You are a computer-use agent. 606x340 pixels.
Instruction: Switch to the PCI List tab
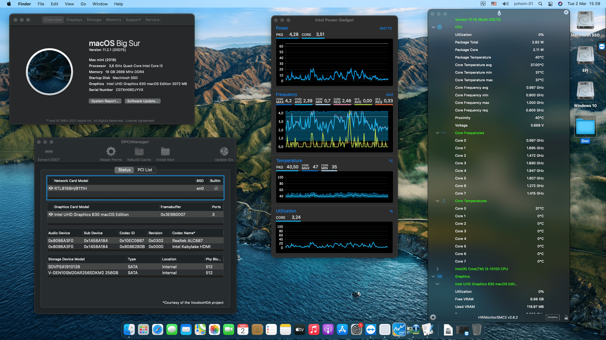145,170
